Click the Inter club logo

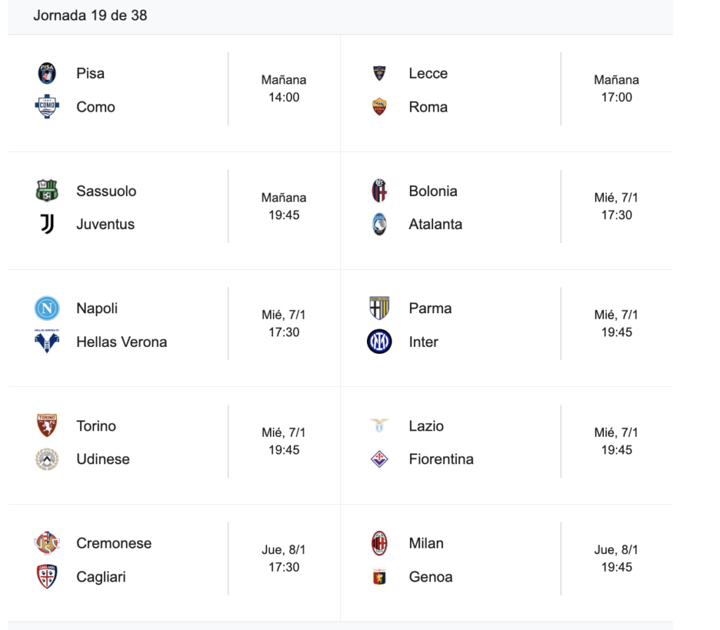pyautogui.click(x=380, y=342)
